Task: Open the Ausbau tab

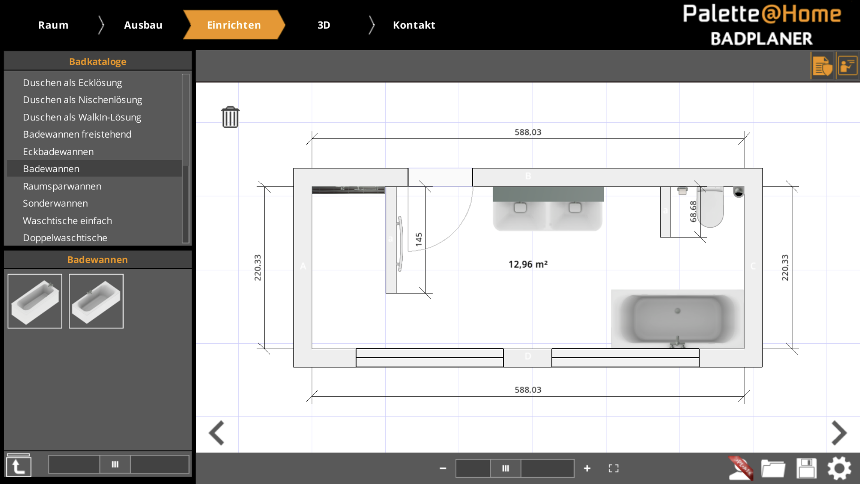Action: tap(143, 25)
